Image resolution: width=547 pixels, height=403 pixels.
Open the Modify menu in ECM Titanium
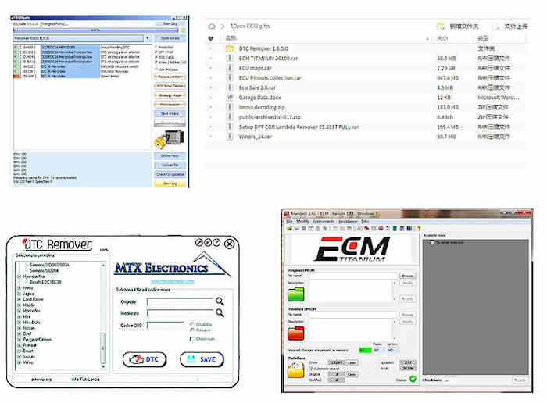pos(302,221)
